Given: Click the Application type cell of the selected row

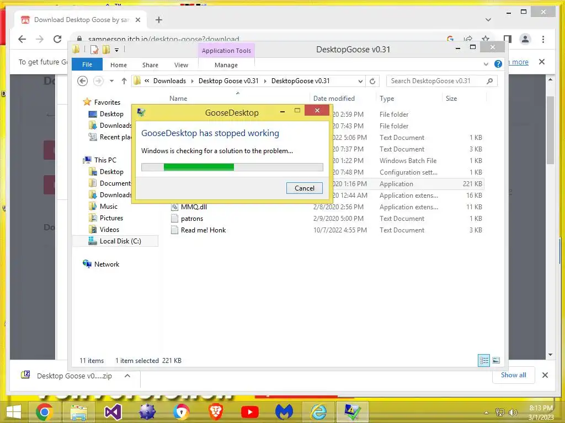Looking at the screenshot, I should click(396, 184).
